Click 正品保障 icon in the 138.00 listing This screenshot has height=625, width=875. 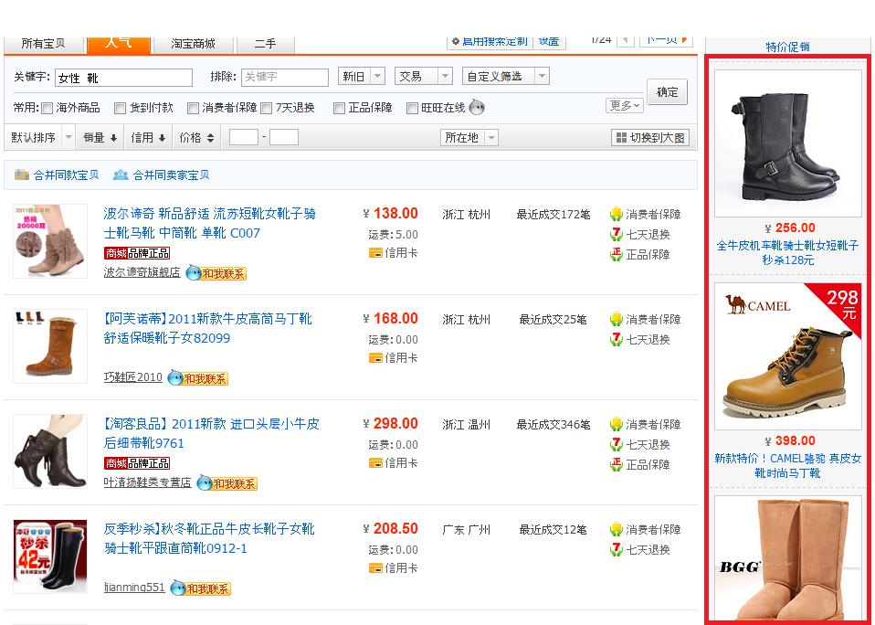point(617,254)
